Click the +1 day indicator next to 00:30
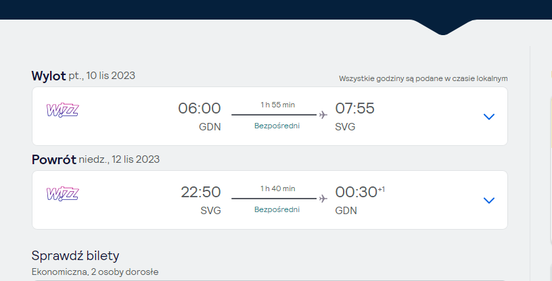The width and height of the screenshot is (552, 281). [x=382, y=190]
